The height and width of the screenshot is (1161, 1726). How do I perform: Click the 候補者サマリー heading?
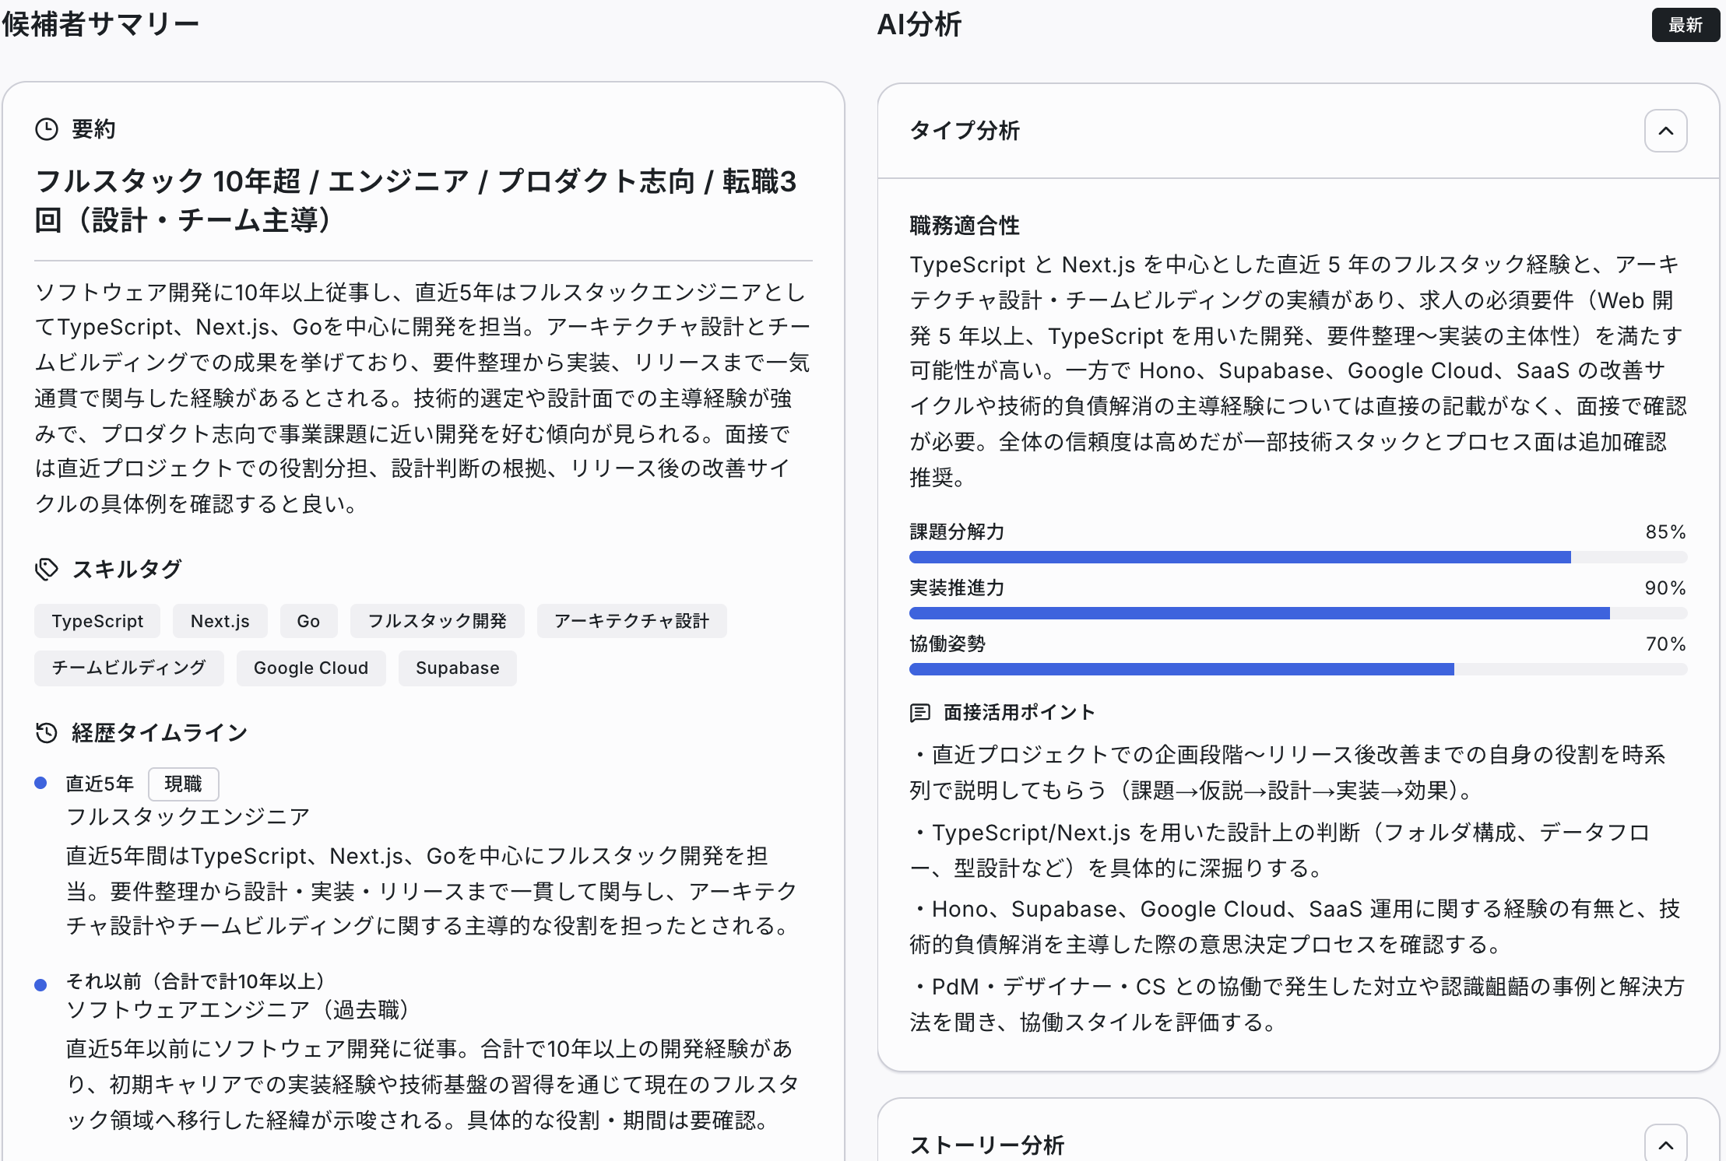(x=100, y=24)
